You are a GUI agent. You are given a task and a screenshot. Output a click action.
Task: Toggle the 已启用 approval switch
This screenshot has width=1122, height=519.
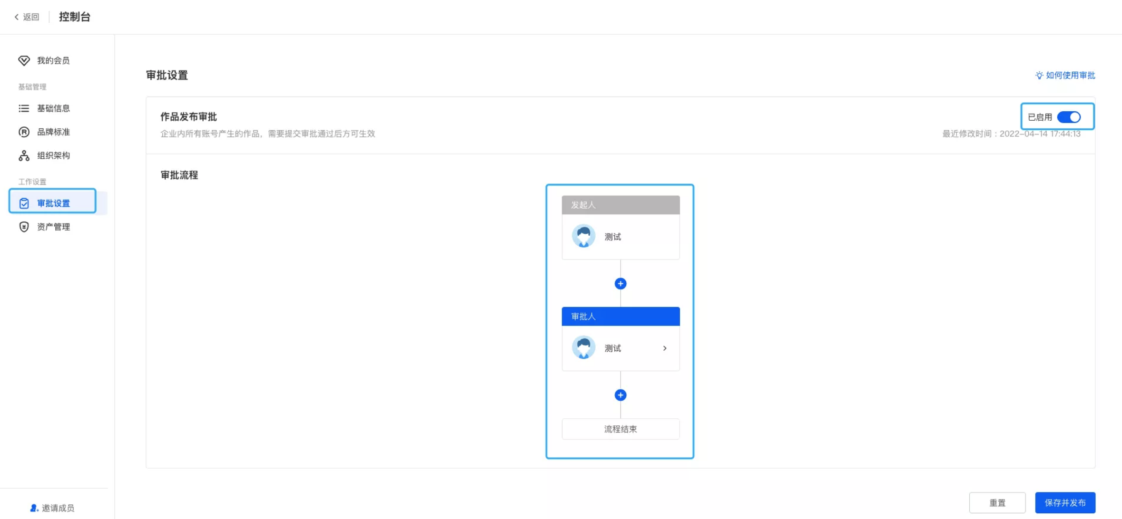coord(1069,117)
